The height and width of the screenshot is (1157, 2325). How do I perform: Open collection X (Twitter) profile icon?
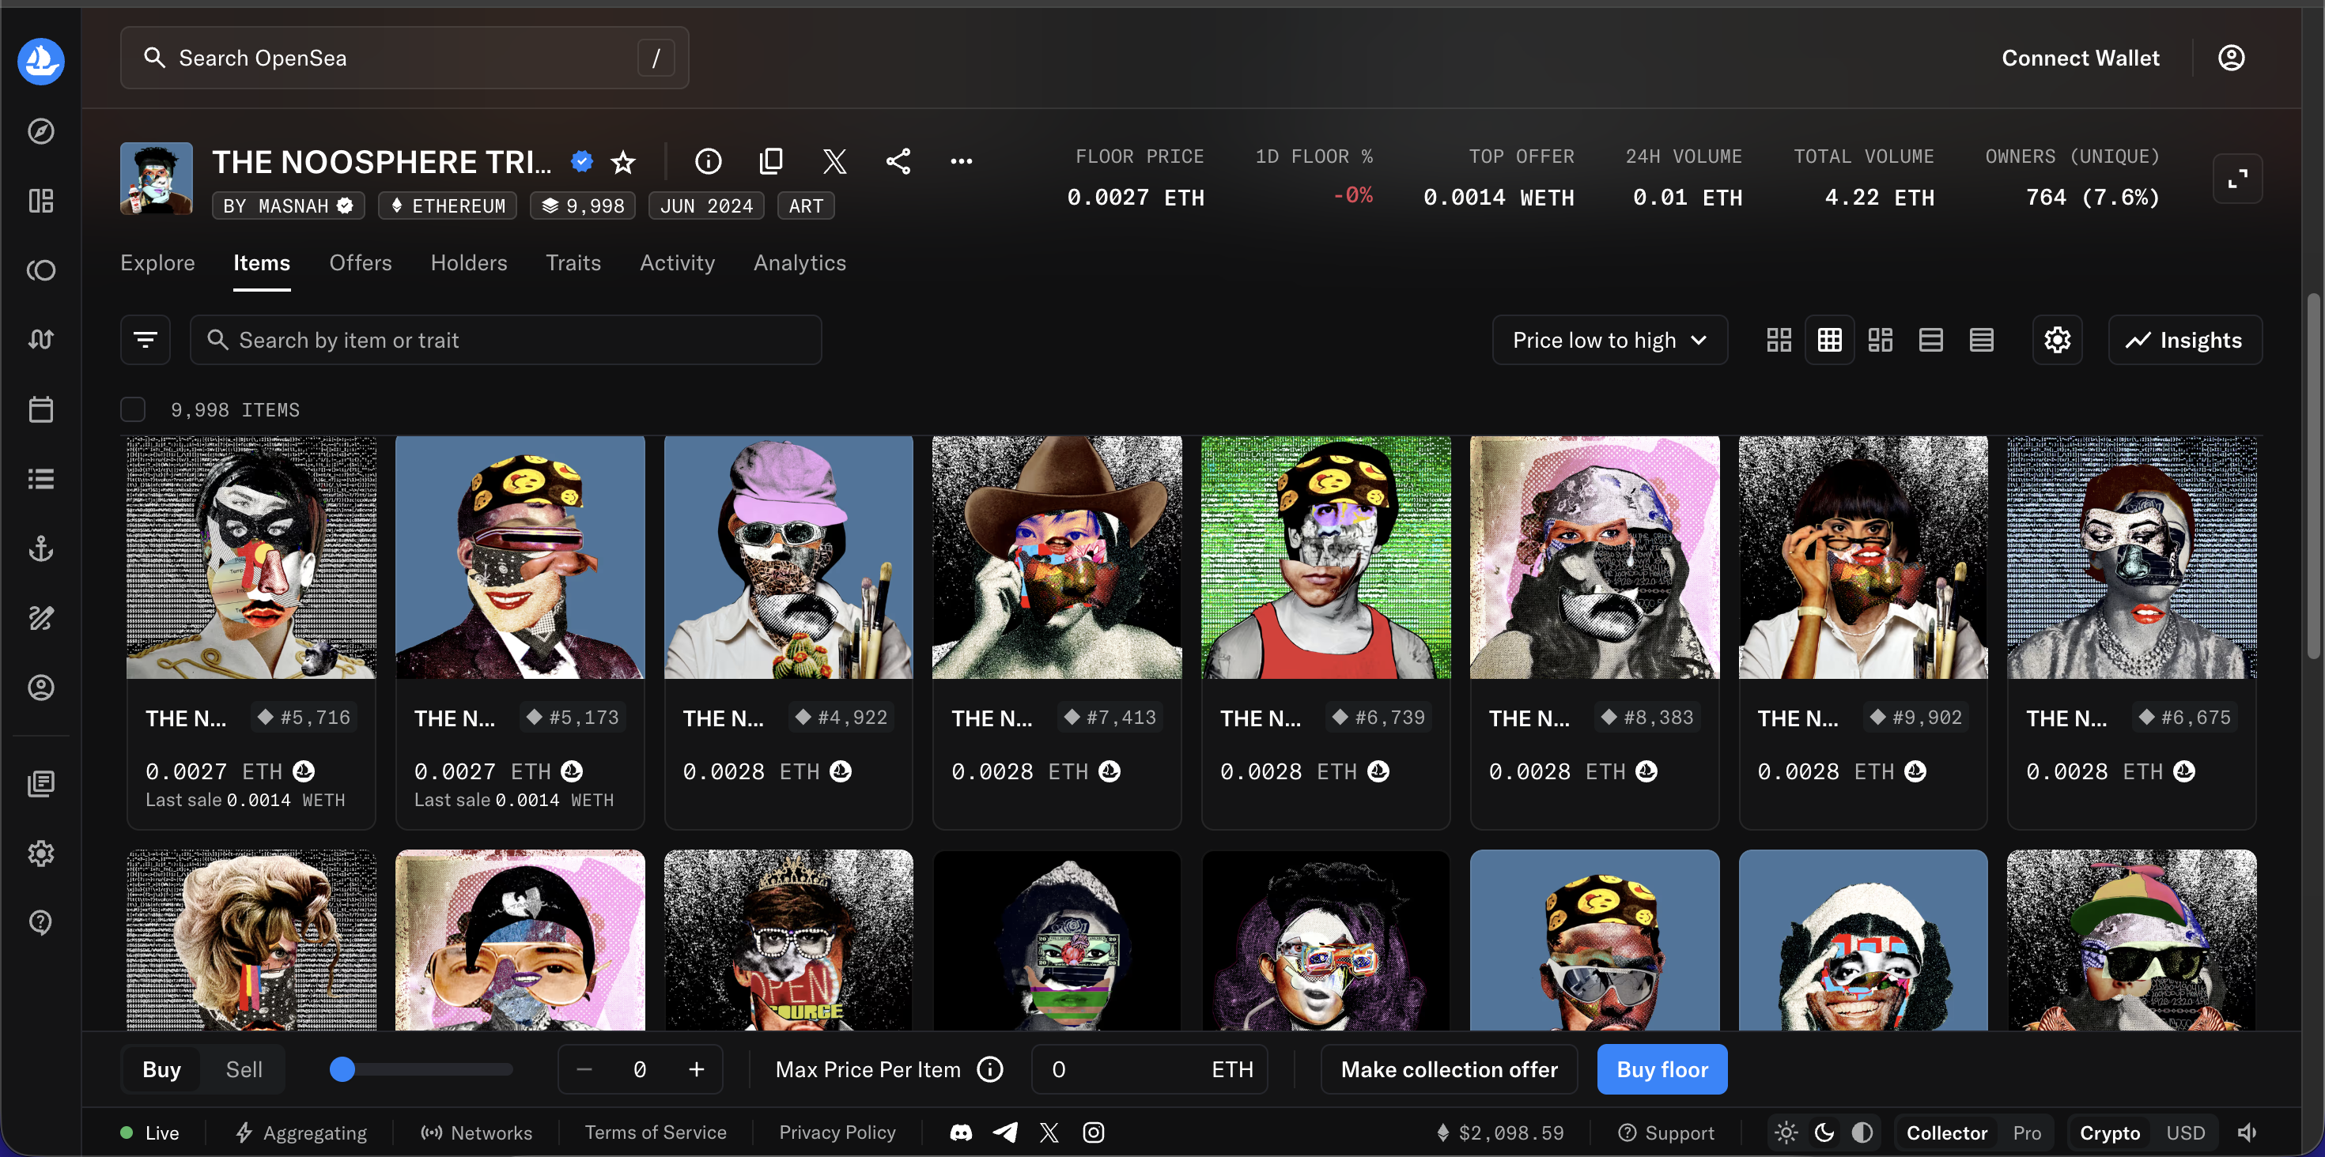[x=835, y=161]
